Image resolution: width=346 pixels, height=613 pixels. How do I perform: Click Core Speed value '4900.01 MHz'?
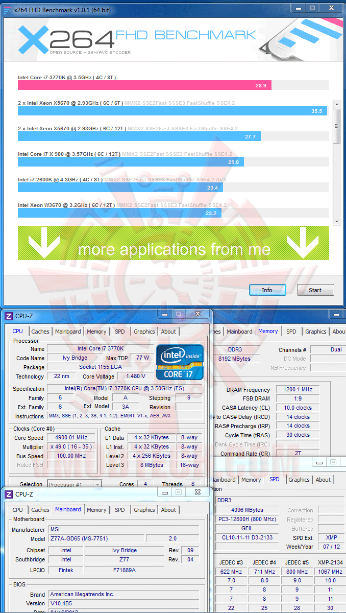click(x=72, y=438)
